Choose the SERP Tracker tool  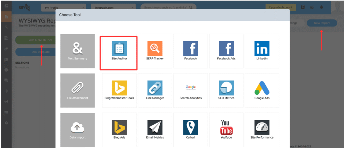155,51
